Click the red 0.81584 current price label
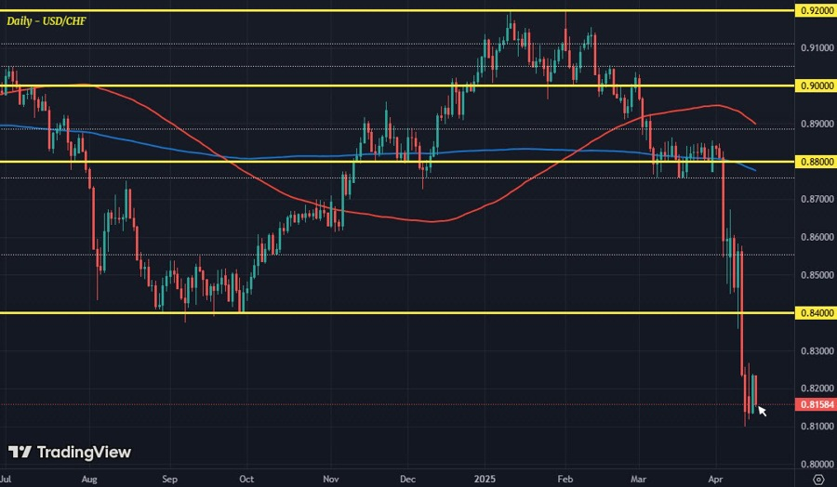837x487 pixels. click(815, 404)
